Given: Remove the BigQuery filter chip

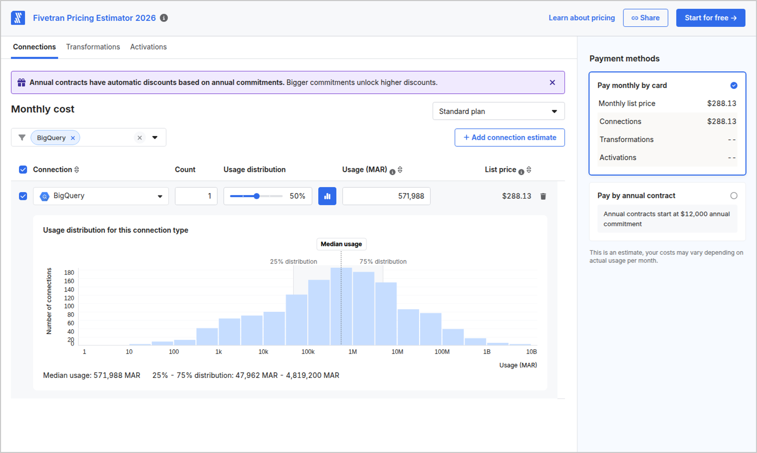Looking at the screenshot, I should coord(73,138).
